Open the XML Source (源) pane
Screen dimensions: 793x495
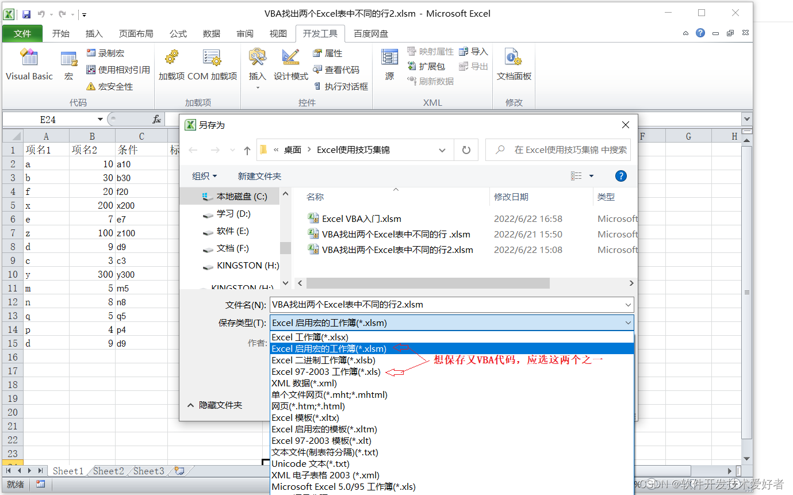coord(389,64)
